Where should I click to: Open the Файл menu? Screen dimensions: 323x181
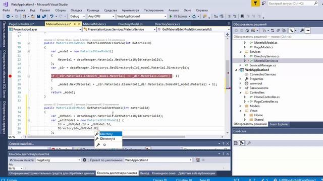point(6,10)
